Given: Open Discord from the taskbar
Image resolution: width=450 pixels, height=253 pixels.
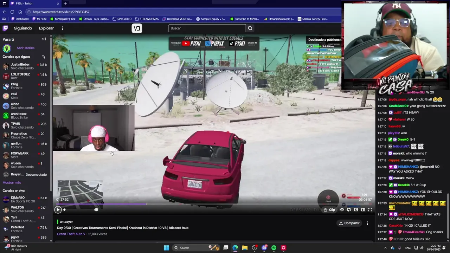Looking at the screenshot, I should click(x=264, y=248).
